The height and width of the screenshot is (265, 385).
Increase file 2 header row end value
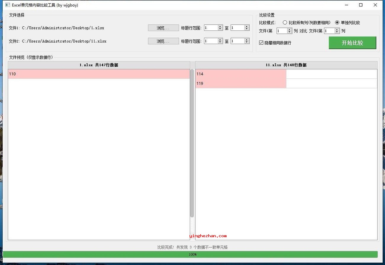pyautogui.click(x=247, y=40)
